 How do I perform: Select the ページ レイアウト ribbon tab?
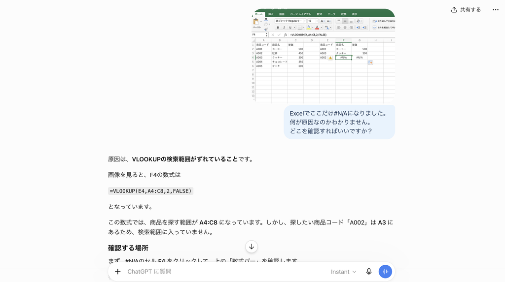300,14
